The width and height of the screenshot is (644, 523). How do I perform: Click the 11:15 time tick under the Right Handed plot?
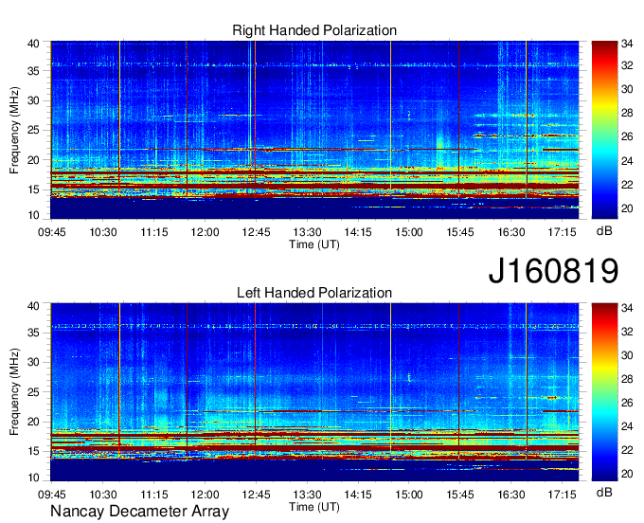coord(154,232)
